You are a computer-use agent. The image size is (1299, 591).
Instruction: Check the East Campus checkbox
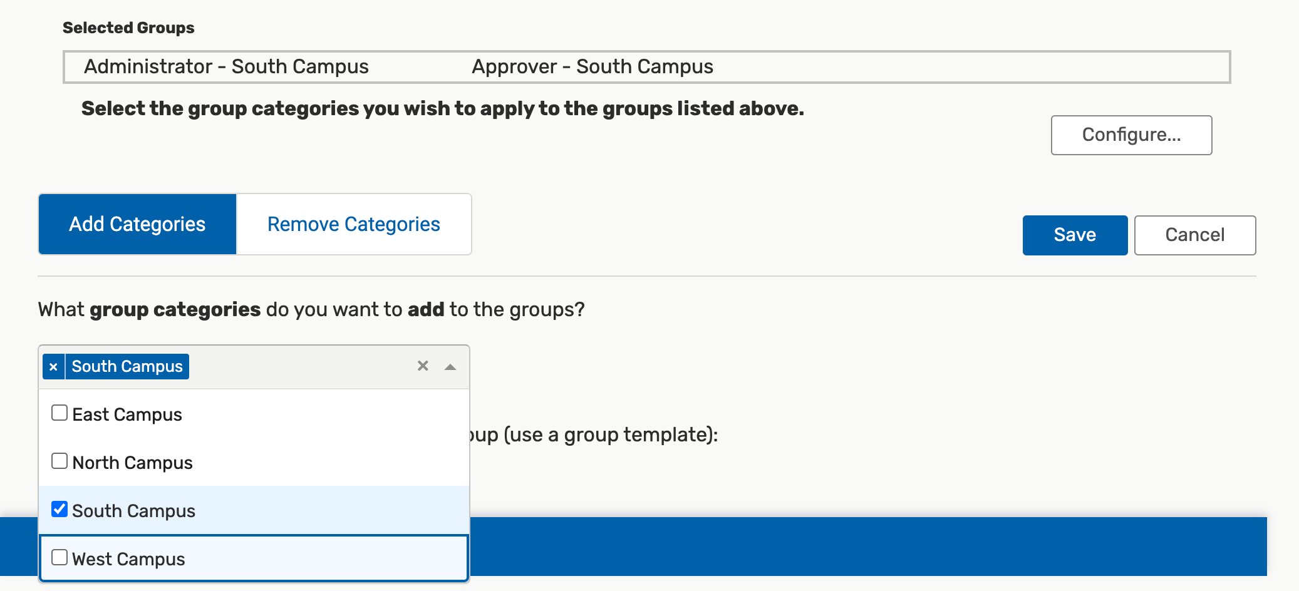(60, 413)
